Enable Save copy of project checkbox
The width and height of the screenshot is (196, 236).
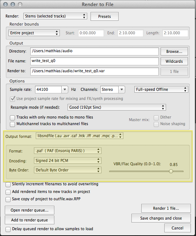coord(8,199)
